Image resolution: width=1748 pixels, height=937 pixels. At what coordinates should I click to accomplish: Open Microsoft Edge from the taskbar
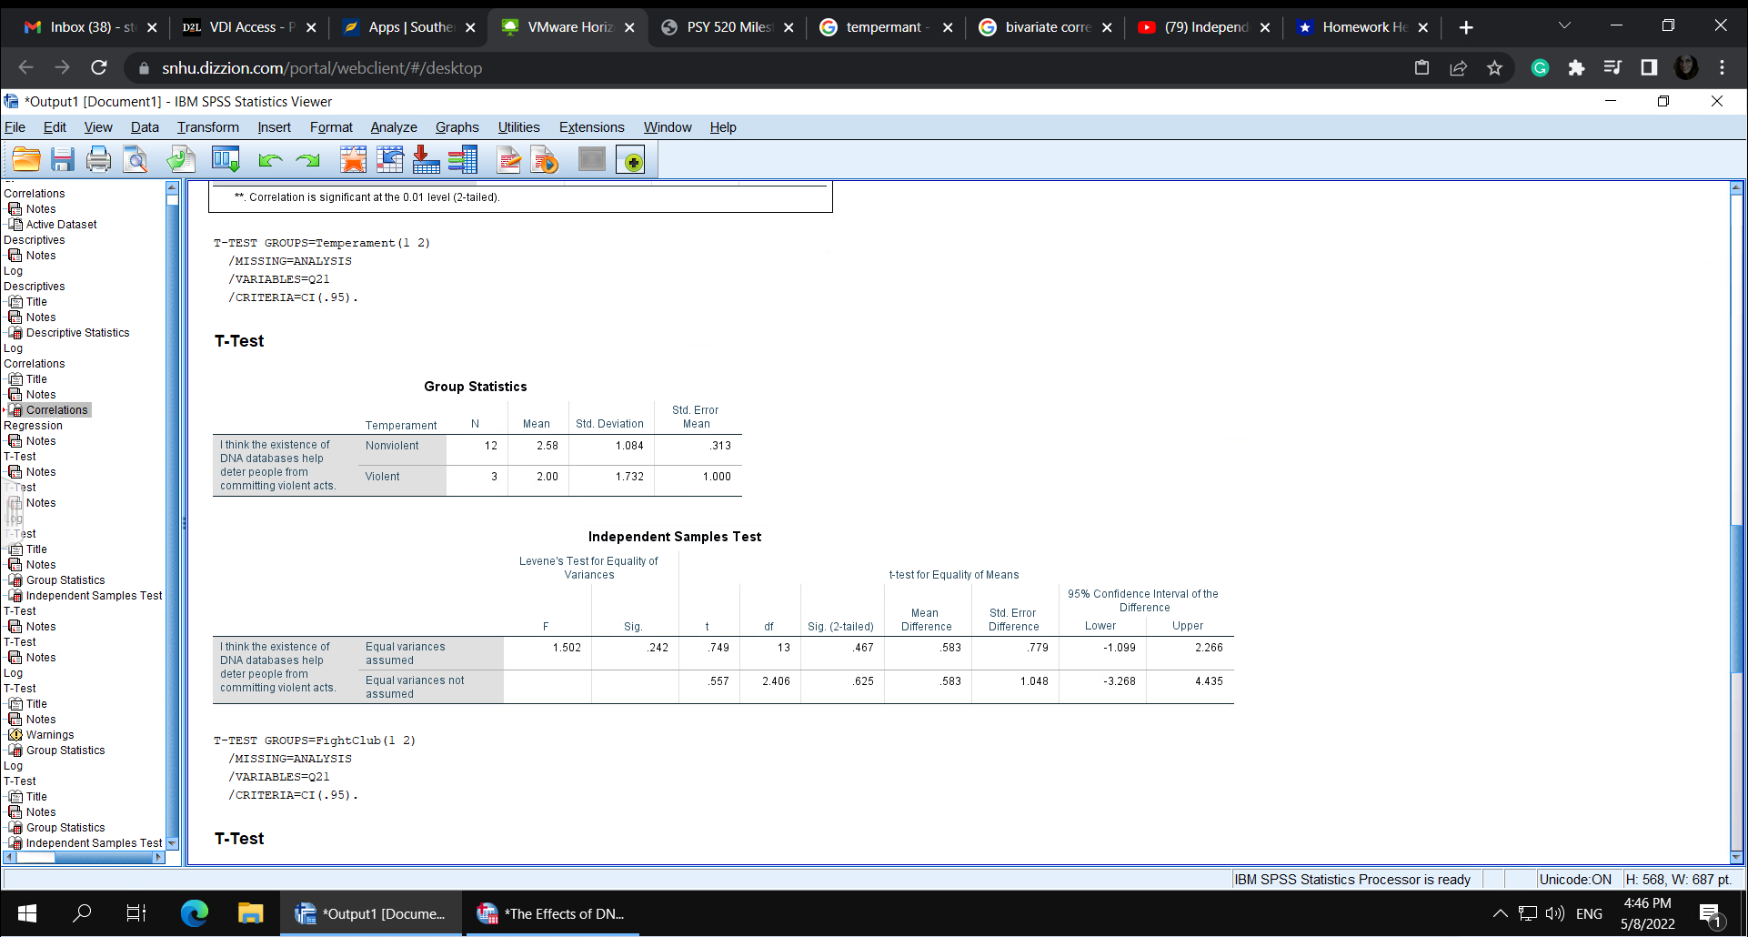click(x=194, y=913)
